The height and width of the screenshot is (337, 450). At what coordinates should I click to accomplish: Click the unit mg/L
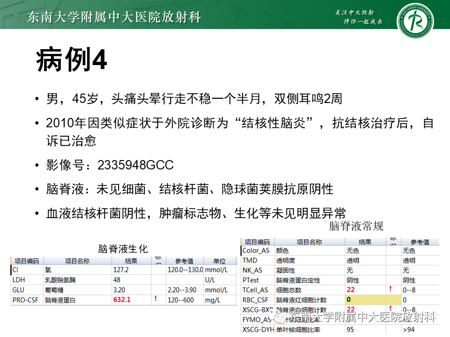(213, 300)
